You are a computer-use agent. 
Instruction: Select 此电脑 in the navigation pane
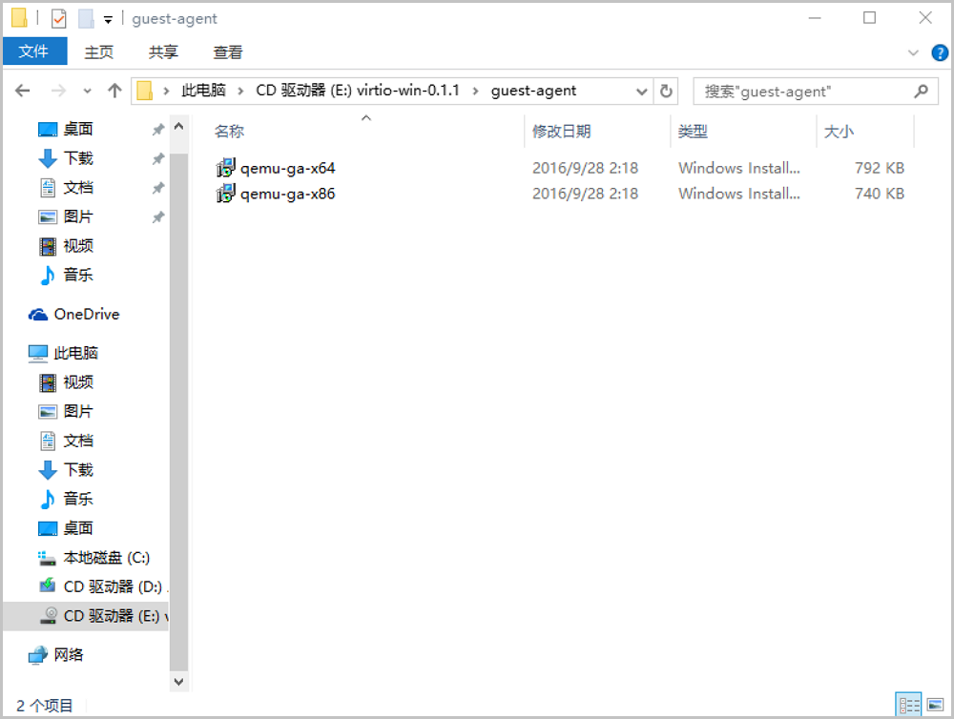pos(63,353)
